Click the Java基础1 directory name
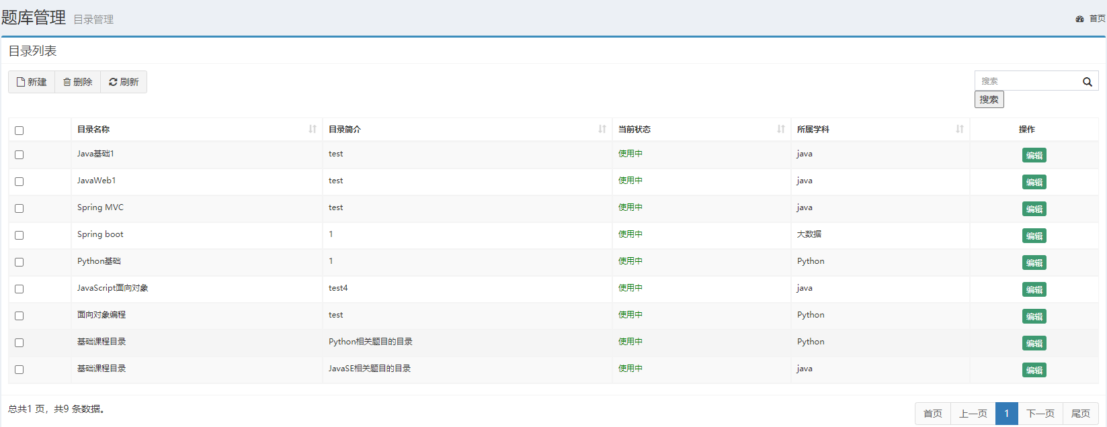The image size is (1107, 427). tap(95, 154)
